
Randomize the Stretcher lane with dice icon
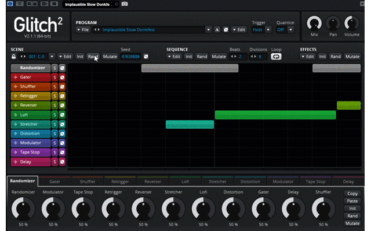click(x=62, y=124)
